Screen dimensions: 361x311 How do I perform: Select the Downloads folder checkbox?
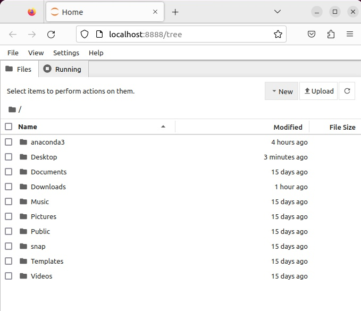[x=9, y=187]
